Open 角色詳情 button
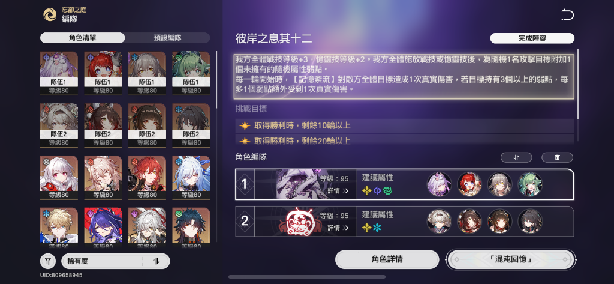This screenshot has width=614, height=284. [387, 259]
